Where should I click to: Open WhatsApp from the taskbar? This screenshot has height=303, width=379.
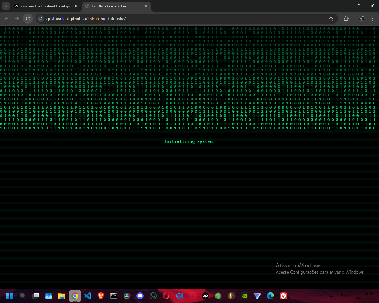[x=153, y=296]
